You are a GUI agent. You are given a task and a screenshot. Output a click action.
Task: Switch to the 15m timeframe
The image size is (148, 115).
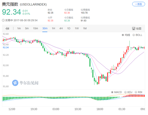[36, 28]
